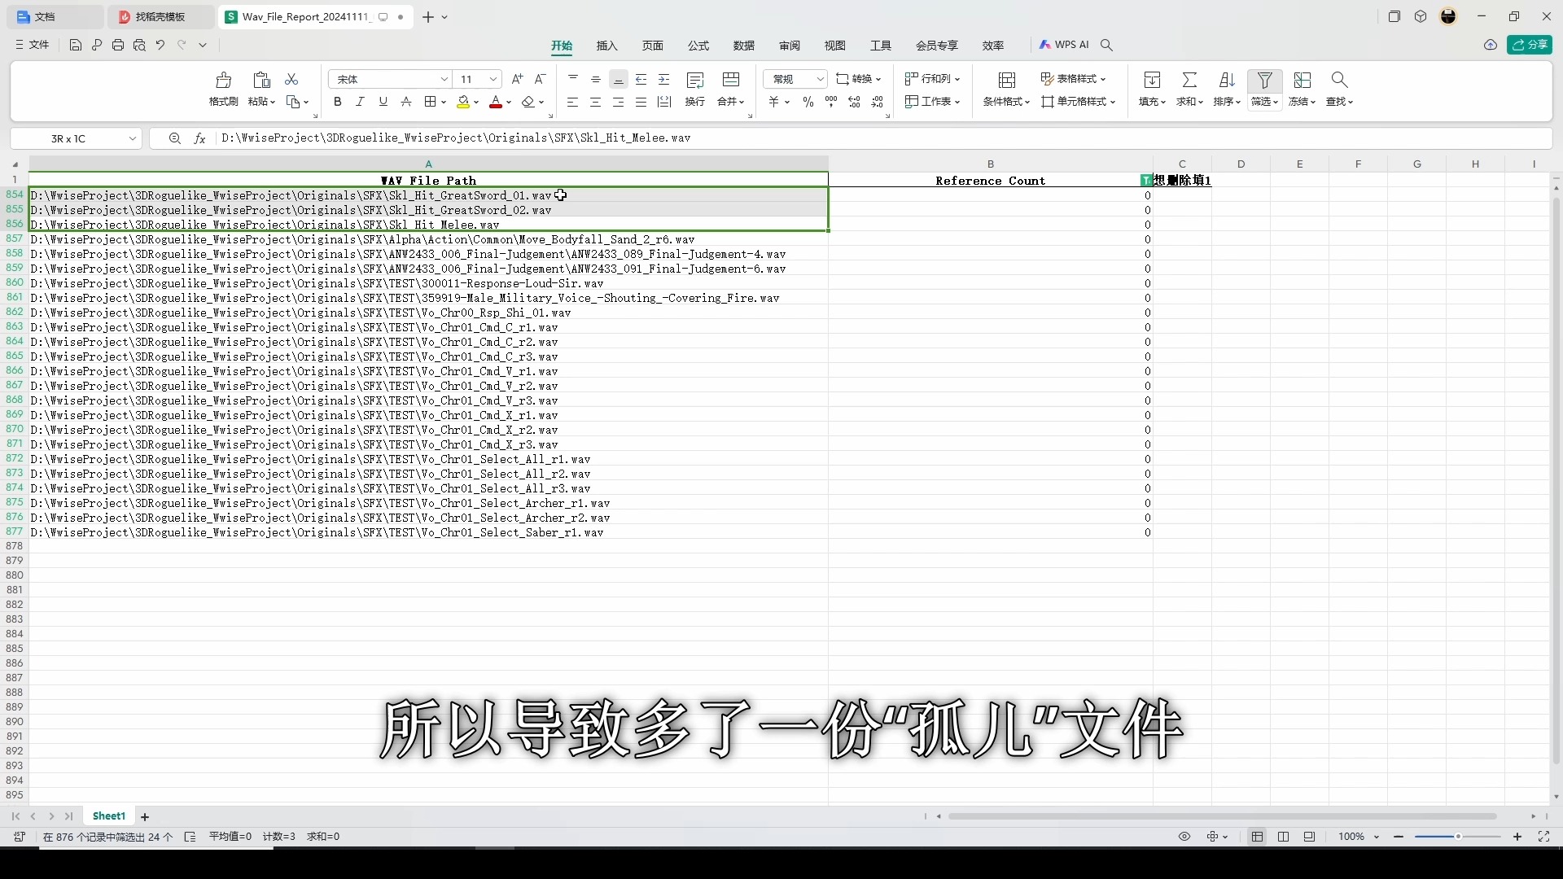Screen dimensions: 1563x879
Task: Click the percent style icon
Action: (x=808, y=102)
